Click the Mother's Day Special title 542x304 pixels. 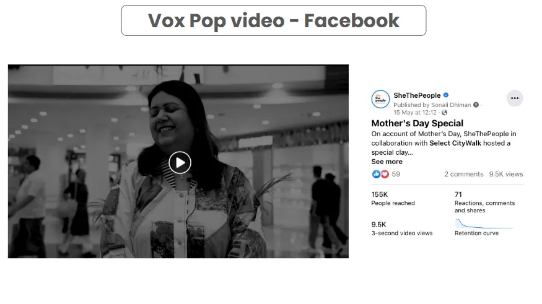[417, 123]
